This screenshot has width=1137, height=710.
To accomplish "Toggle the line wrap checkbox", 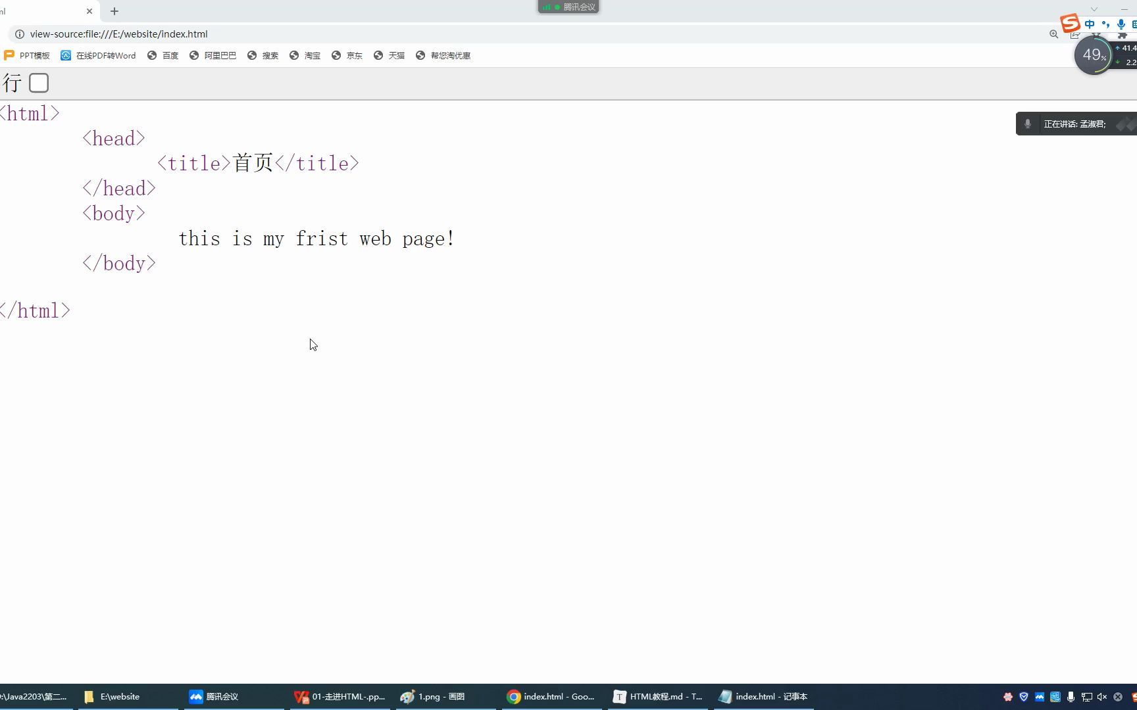I will pos(39,83).
